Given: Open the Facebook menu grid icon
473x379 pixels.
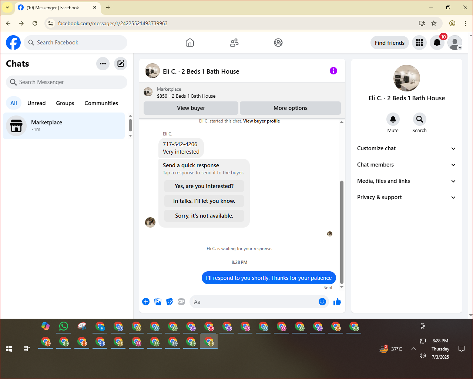Looking at the screenshot, I should [419, 43].
